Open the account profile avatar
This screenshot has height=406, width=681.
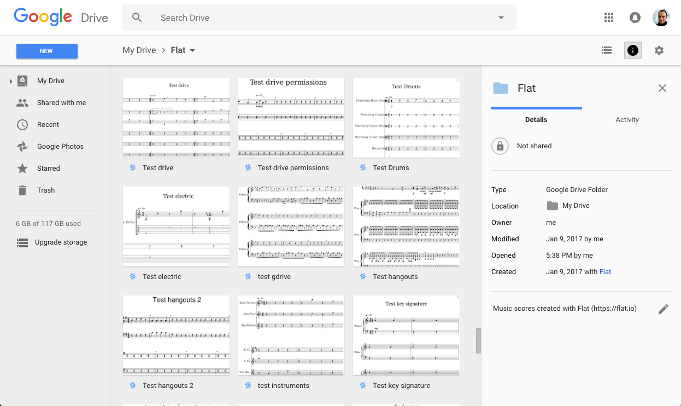pyautogui.click(x=661, y=18)
